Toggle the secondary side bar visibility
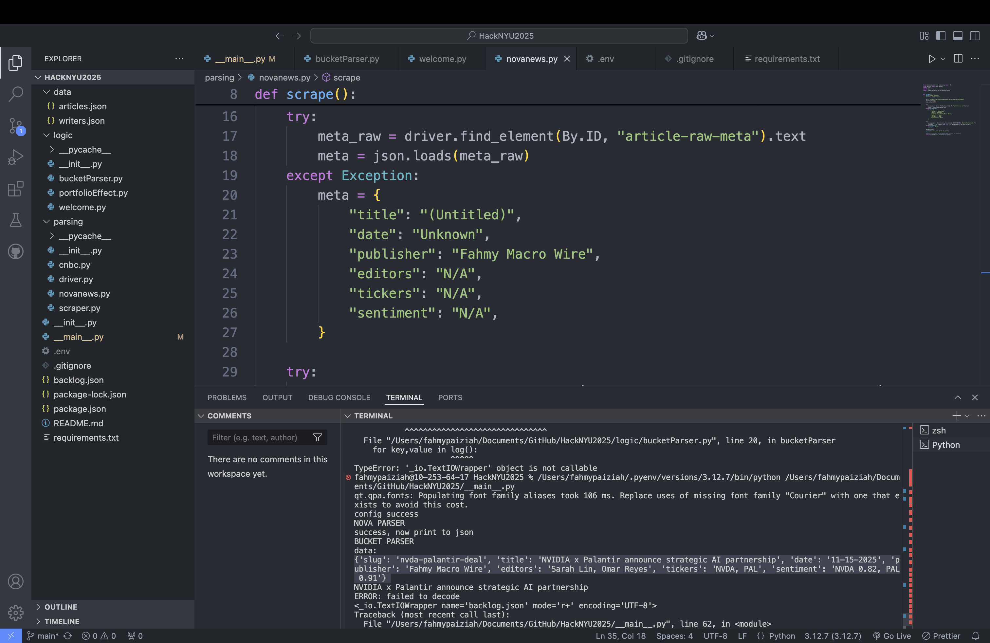The height and width of the screenshot is (643, 990). [975, 36]
